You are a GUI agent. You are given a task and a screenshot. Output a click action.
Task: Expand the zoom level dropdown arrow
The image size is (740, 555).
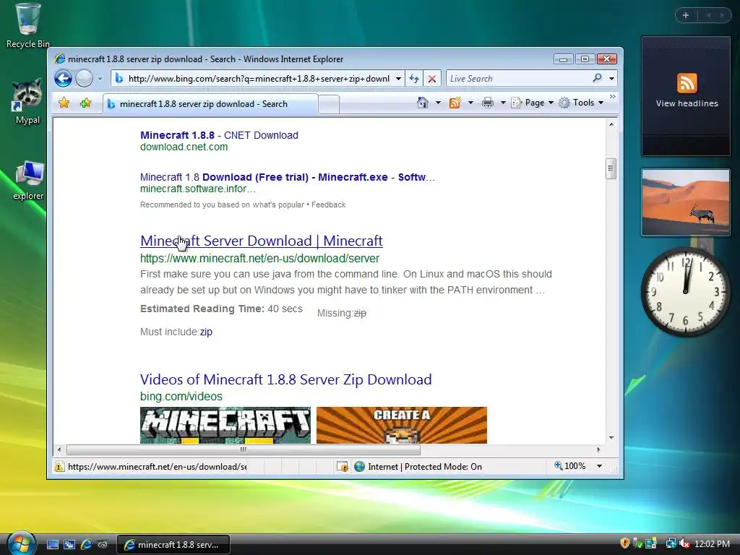(599, 466)
